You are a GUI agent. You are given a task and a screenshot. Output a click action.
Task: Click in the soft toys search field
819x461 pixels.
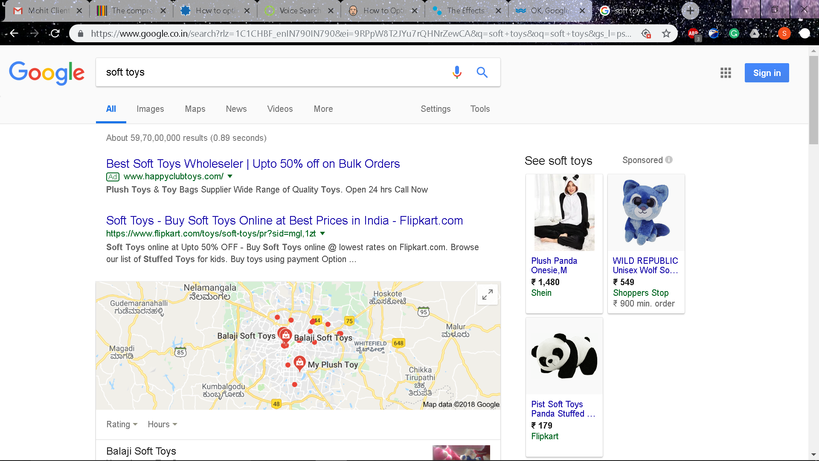273,72
